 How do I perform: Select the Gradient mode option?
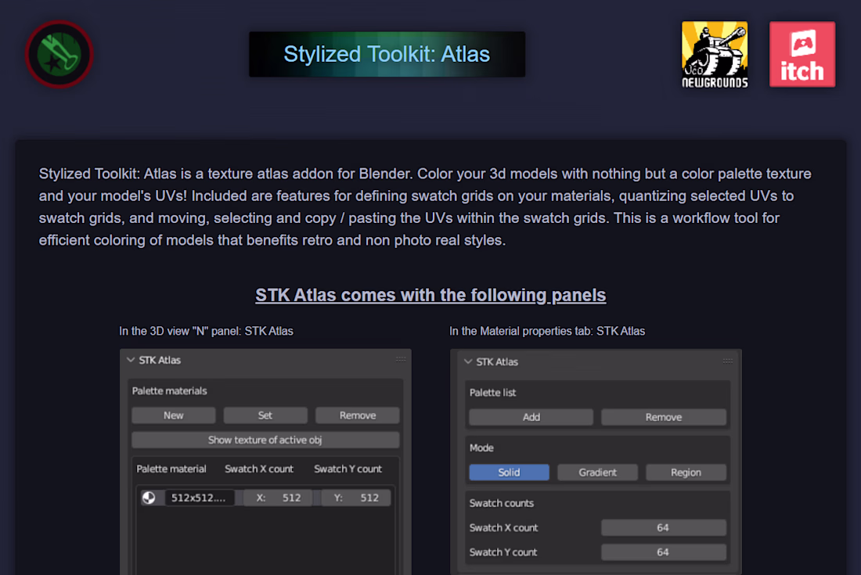click(x=597, y=473)
